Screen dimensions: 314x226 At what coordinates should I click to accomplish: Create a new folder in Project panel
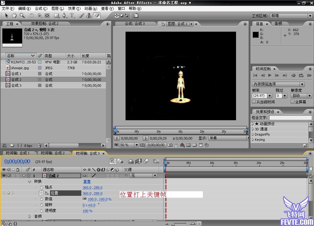tap(12, 145)
